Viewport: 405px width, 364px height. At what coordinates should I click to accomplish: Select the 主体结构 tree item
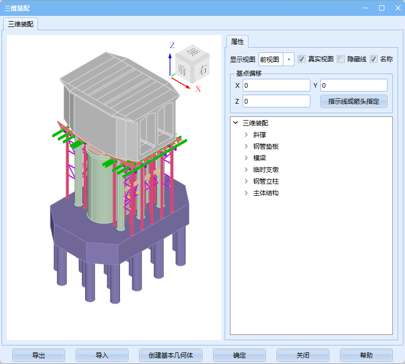pyautogui.click(x=266, y=193)
